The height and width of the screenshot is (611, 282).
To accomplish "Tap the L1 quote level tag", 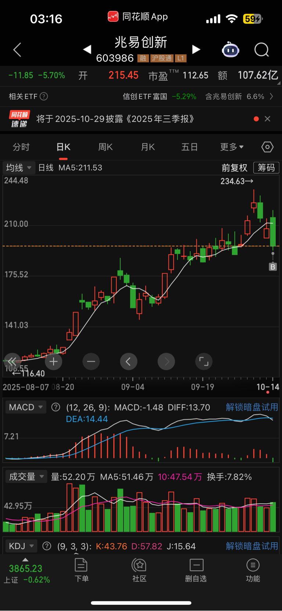I will coord(181,58).
